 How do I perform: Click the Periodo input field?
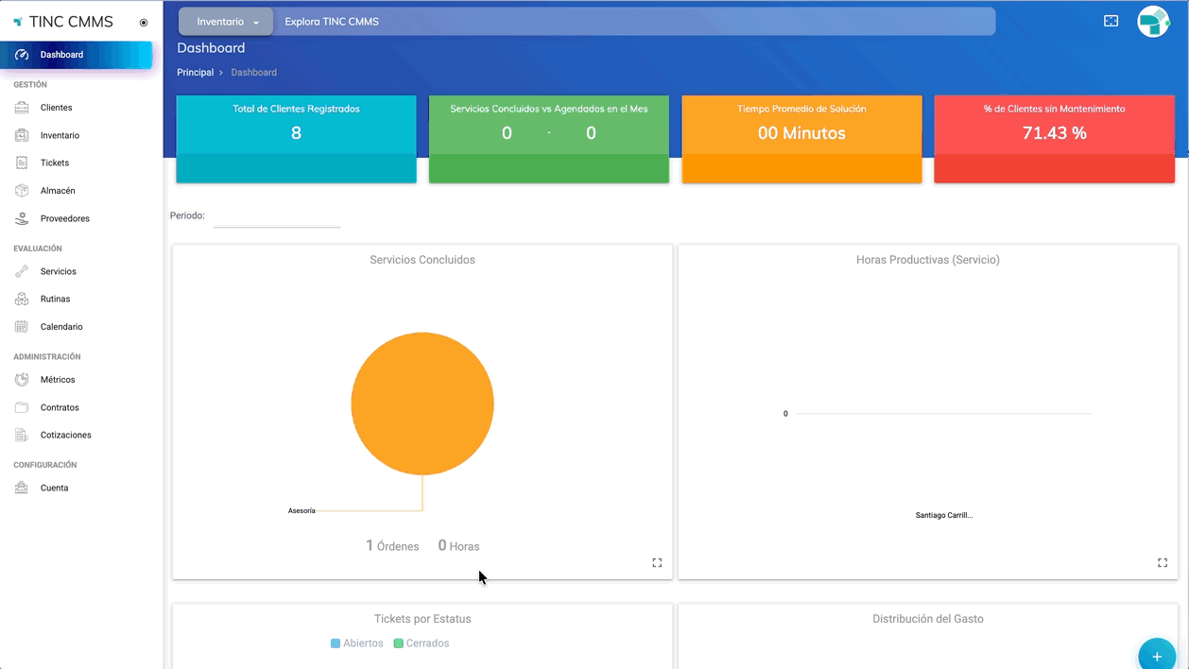(277, 216)
